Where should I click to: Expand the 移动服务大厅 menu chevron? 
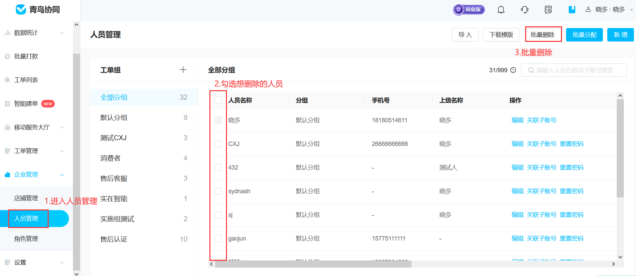pyautogui.click(x=62, y=127)
